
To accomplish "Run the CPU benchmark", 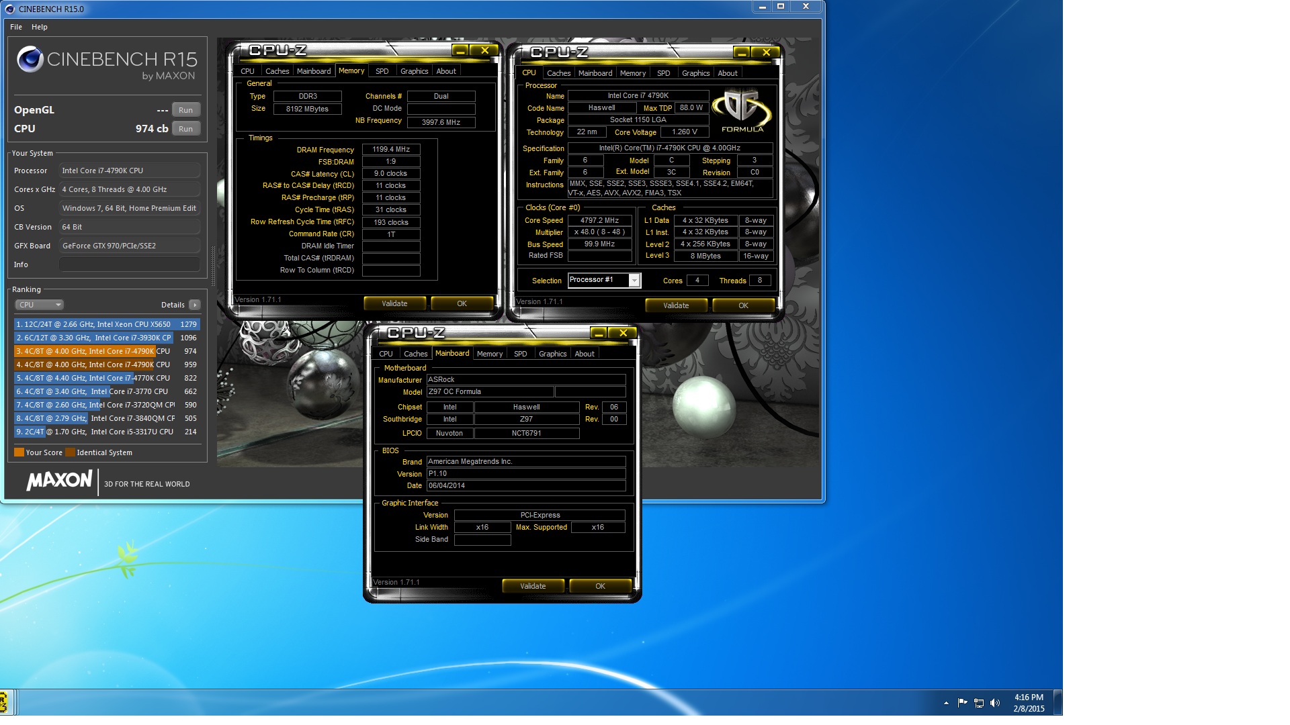I will coord(186,129).
